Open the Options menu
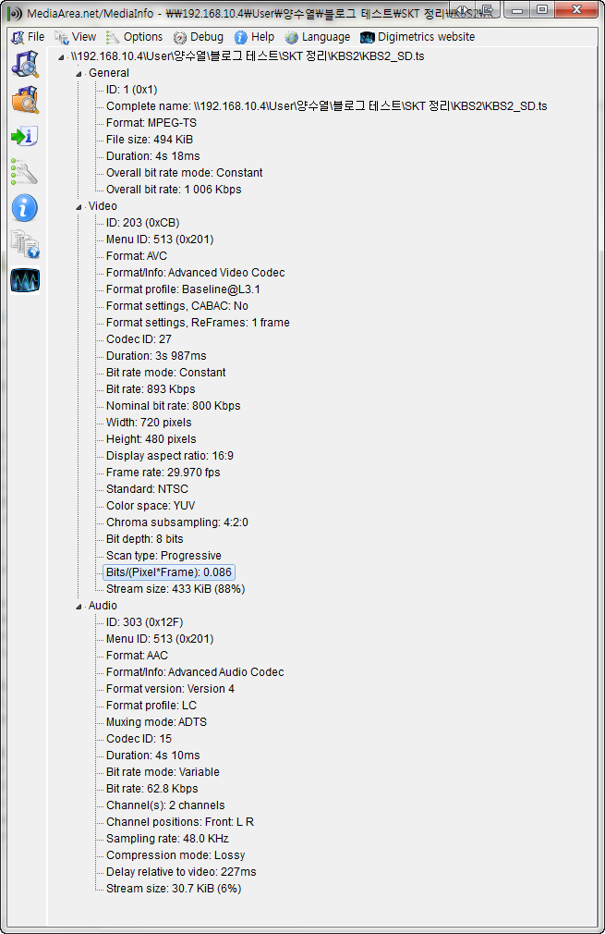The height and width of the screenshot is (934, 605). (x=135, y=37)
